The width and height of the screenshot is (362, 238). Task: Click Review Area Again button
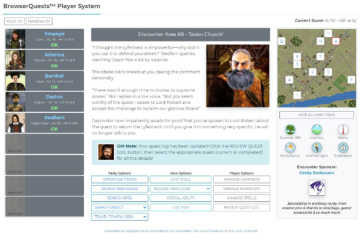pyautogui.click(x=120, y=189)
